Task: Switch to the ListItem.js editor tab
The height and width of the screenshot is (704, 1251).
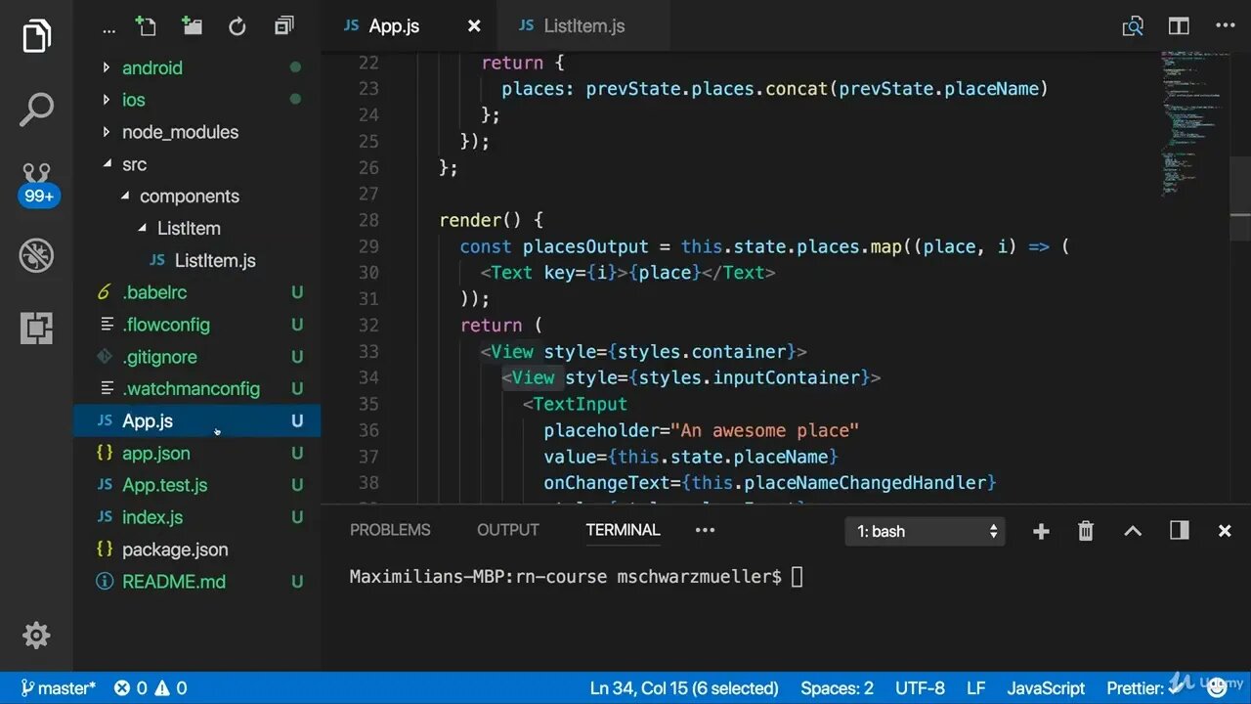Action: tap(583, 26)
